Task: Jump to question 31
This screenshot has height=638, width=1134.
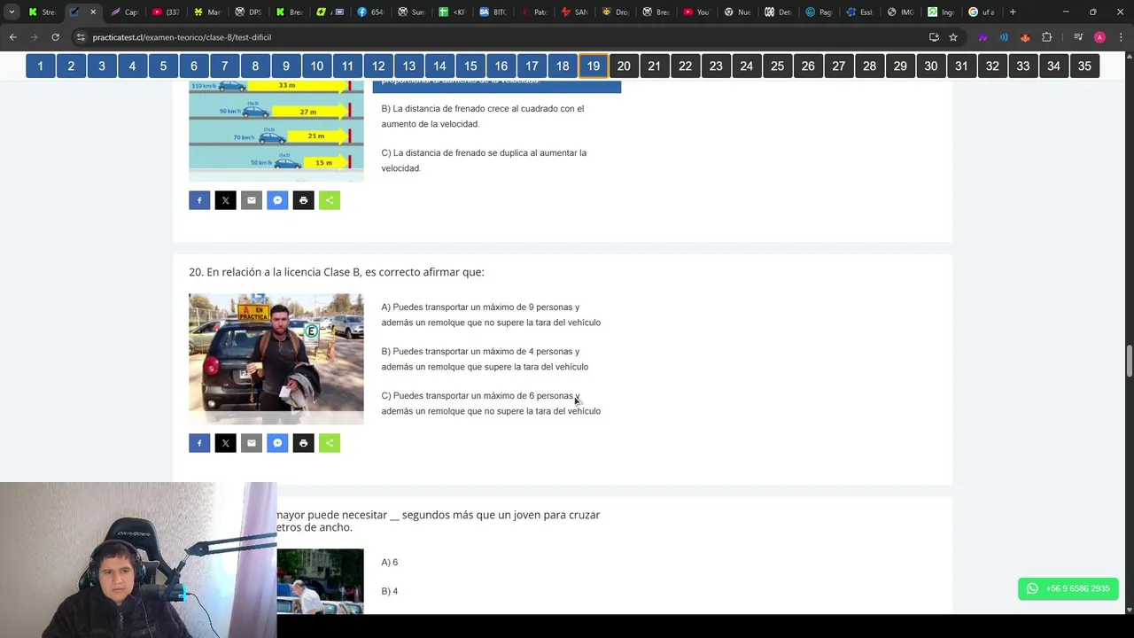Action: (x=961, y=66)
